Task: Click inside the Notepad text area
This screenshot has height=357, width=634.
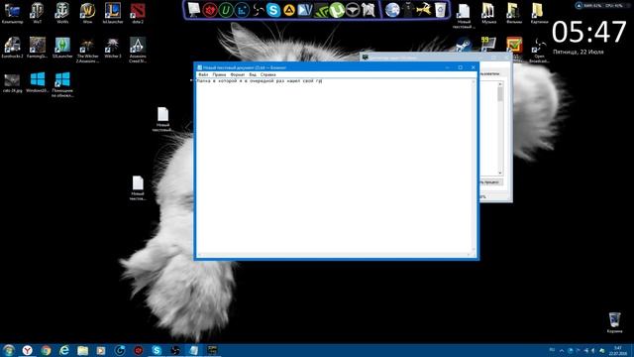Action: [x=334, y=166]
